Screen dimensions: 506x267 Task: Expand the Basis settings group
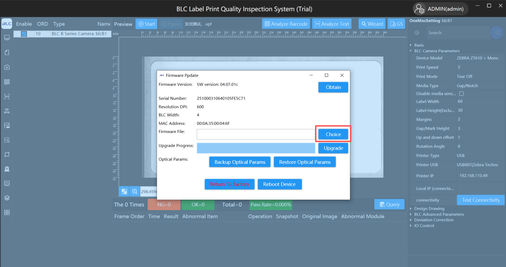(x=411, y=45)
